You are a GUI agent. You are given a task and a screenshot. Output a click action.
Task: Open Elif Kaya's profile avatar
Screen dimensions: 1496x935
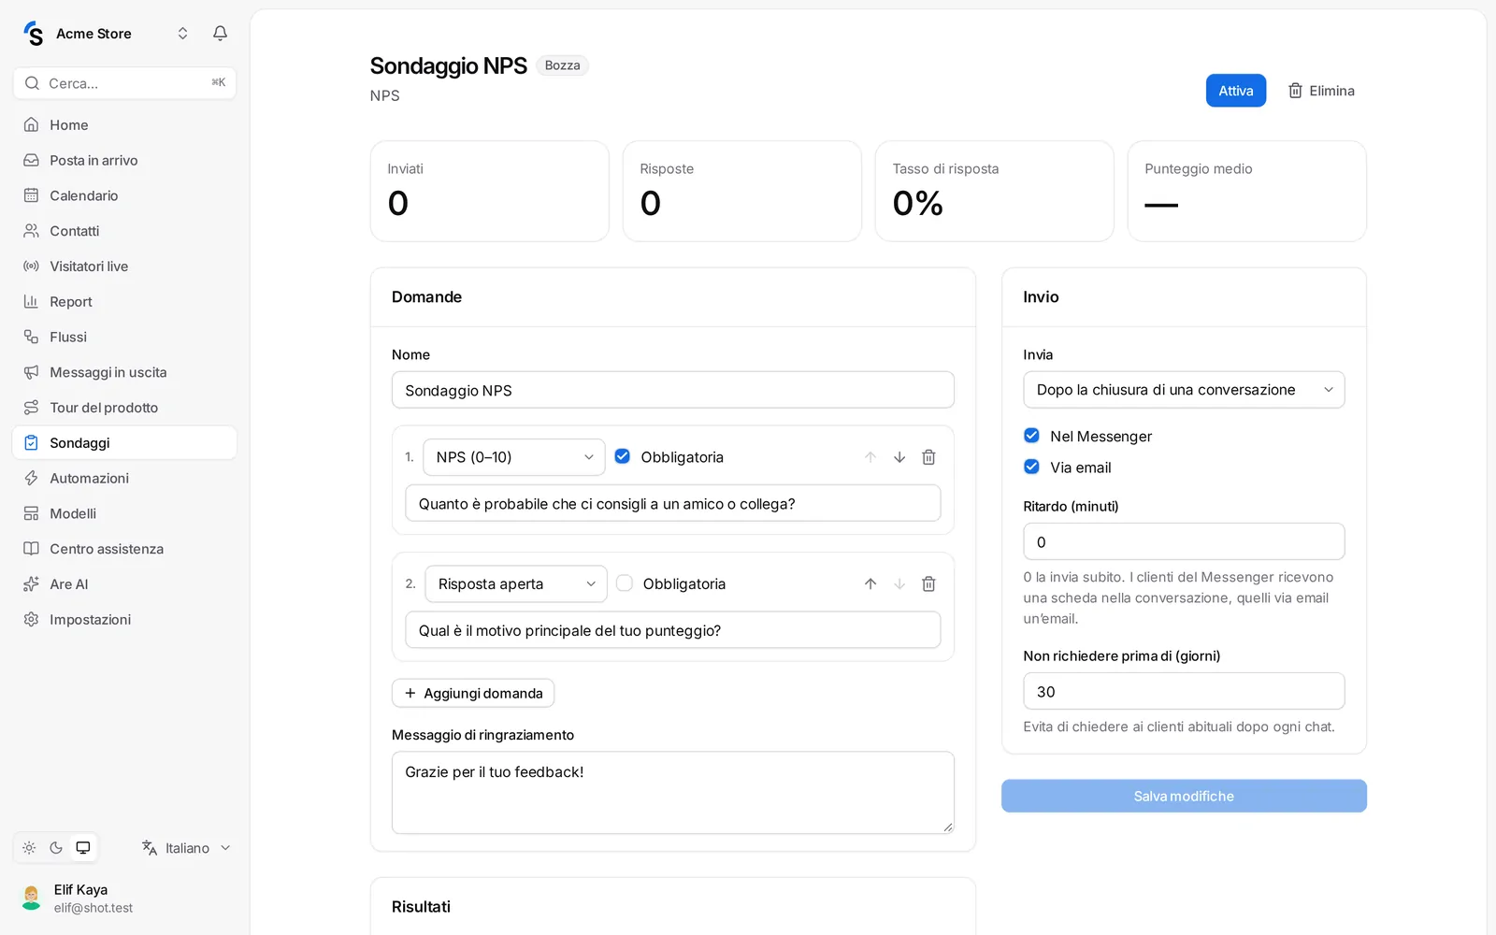(x=32, y=898)
